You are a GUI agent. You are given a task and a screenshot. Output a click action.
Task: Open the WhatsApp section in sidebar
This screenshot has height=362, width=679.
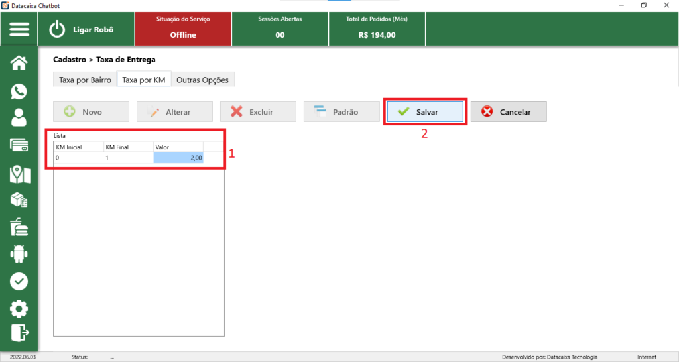click(x=19, y=91)
